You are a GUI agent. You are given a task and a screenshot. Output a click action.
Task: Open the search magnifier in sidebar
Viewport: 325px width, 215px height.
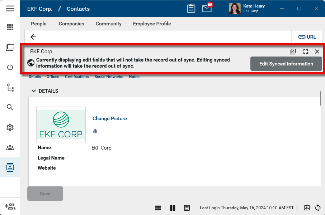[10, 107]
